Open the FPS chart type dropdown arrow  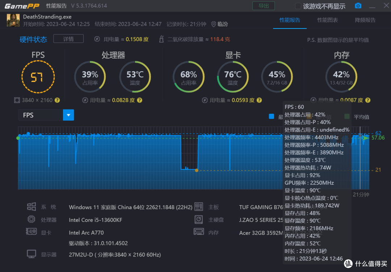[68, 115]
